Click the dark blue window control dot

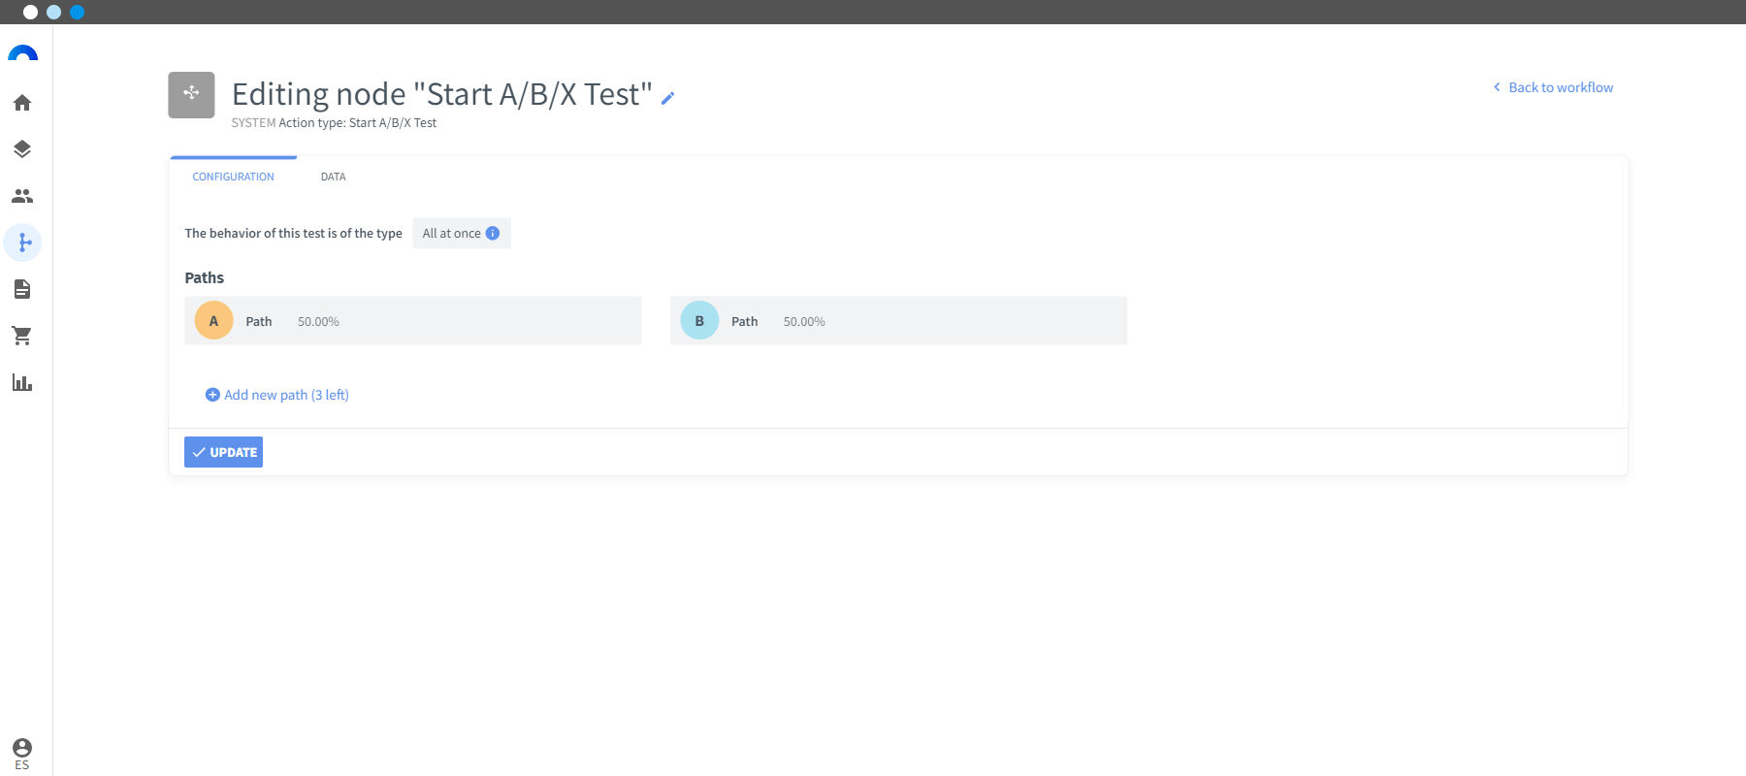[77, 12]
